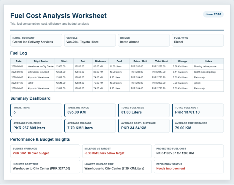The image size is (234, 185).
Task: Click the Notes column header
Action: click(x=208, y=61)
